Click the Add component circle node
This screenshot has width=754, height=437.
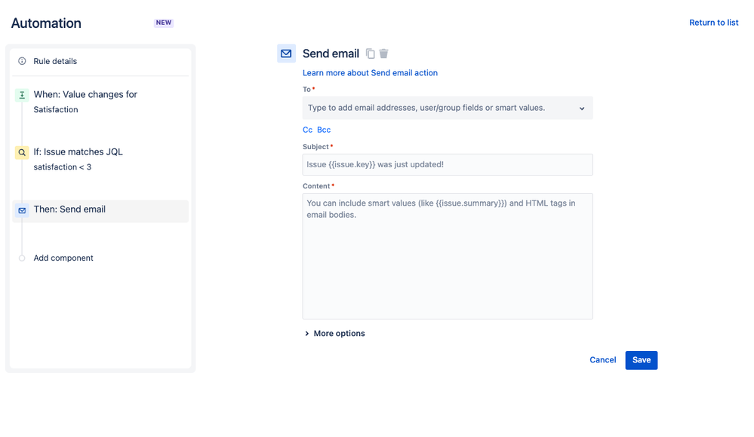click(x=22, y=258)
